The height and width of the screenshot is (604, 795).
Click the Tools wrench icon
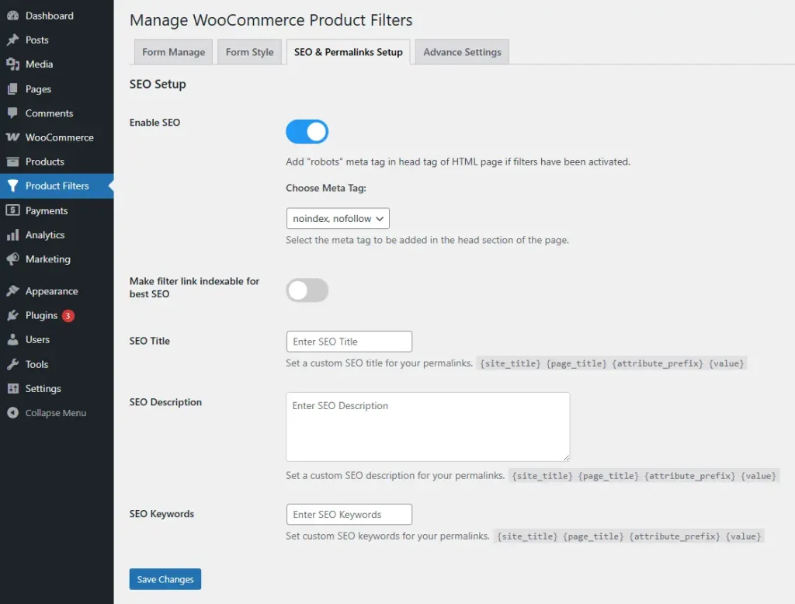[x=12, y=364]
